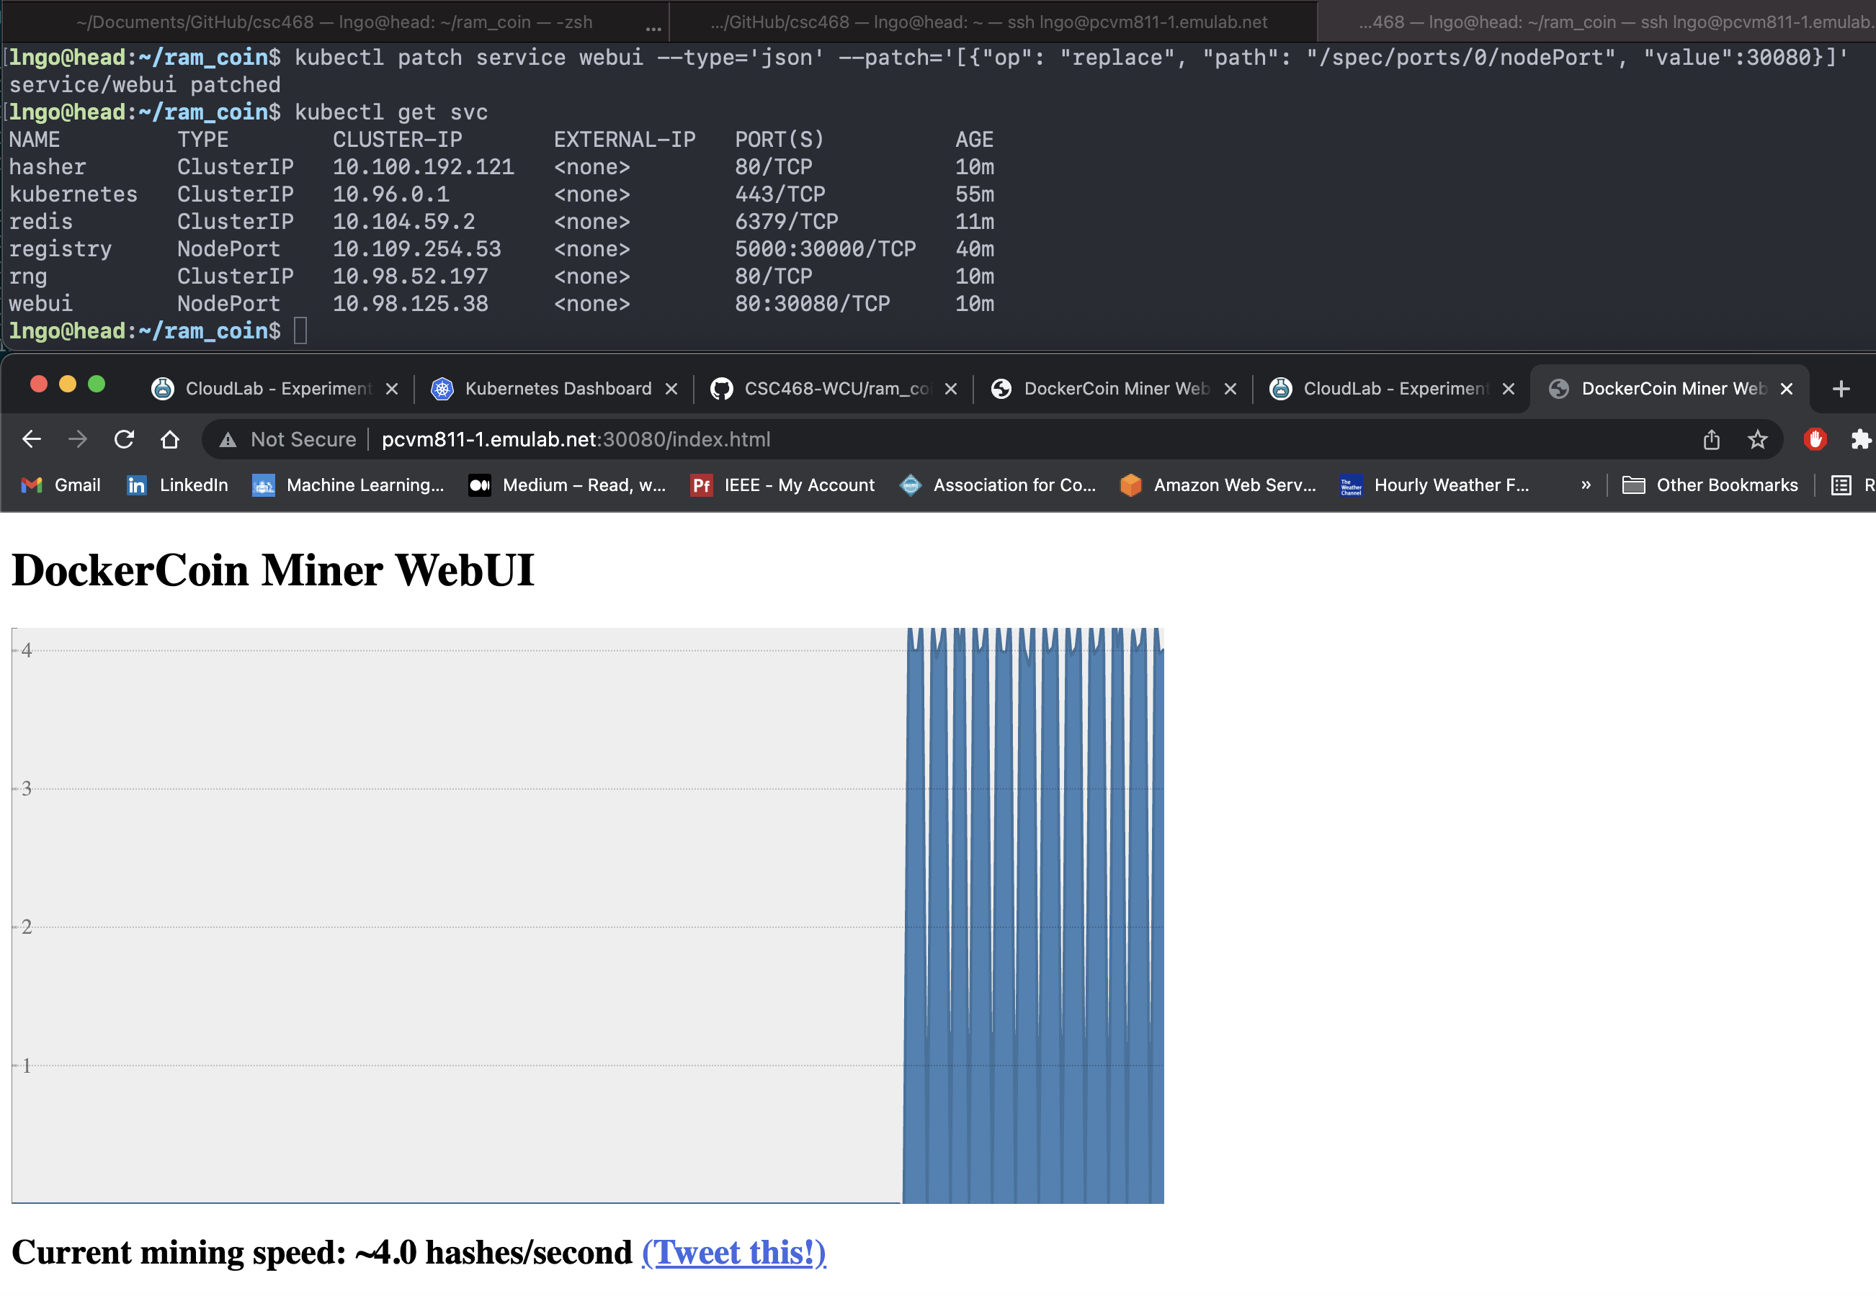Screen dimensions: 1876x1296
Task: Click the service/webui patched output line
Action: coord(145,85)
